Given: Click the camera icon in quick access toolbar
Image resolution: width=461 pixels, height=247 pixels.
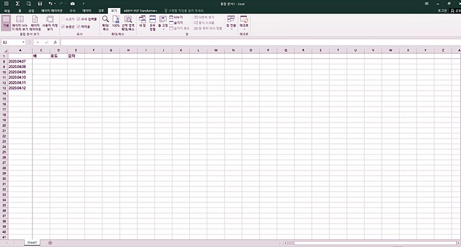Looking at the screenshot, I should [73, 4].
